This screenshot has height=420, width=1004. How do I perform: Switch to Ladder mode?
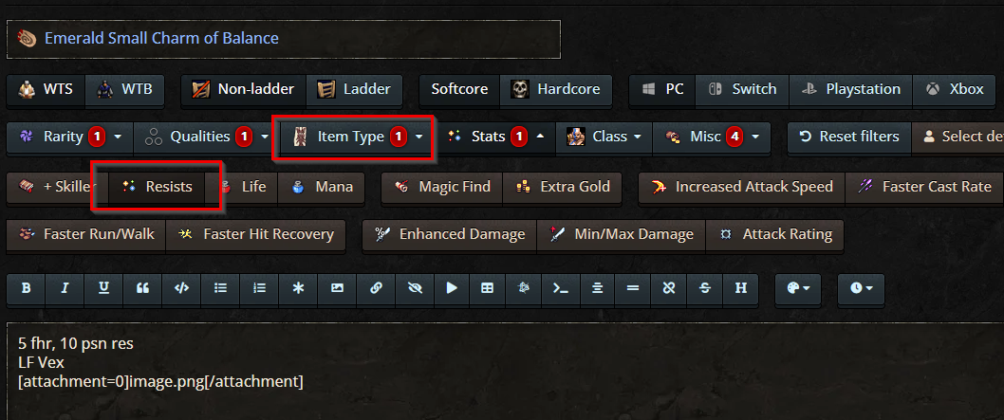[354, 89]
